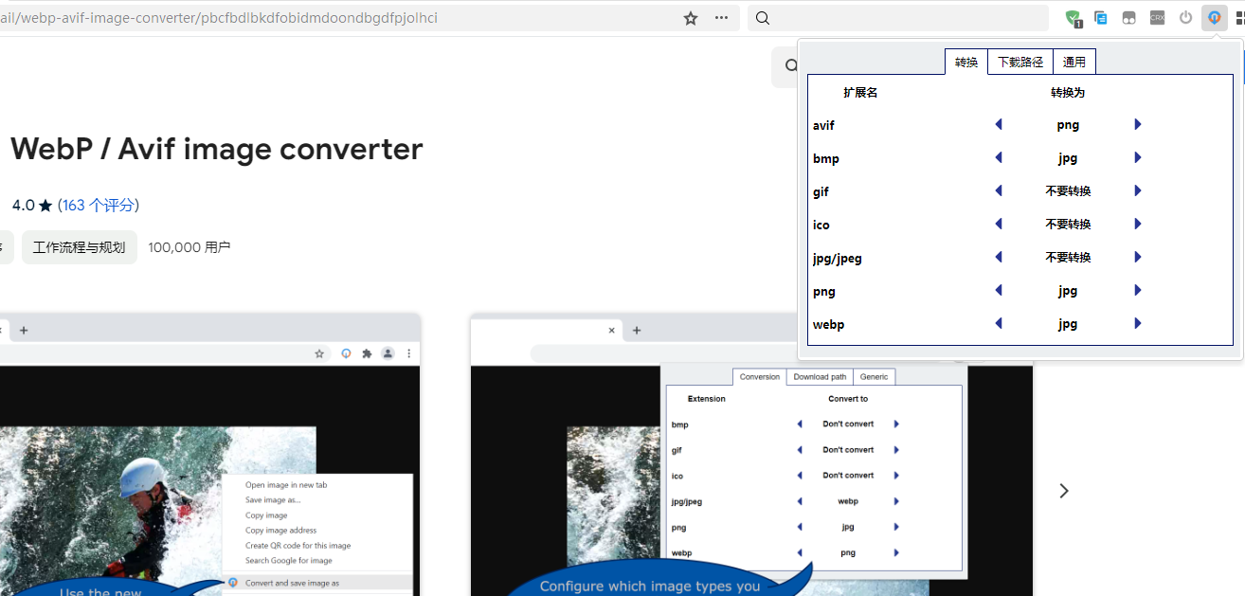This screenshot has width=1245, height=596.
Task: Switch to the 下载路径 tab
Action: (x=1020, y=63)
